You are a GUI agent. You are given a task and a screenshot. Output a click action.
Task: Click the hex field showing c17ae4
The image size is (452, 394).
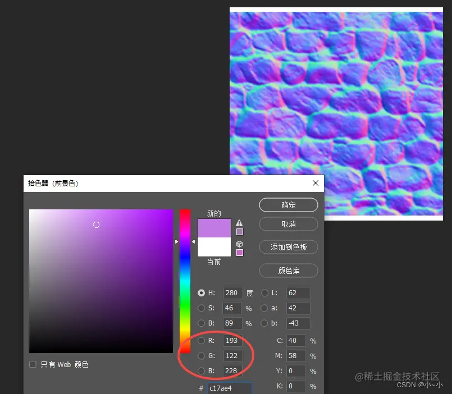(230, 388)
